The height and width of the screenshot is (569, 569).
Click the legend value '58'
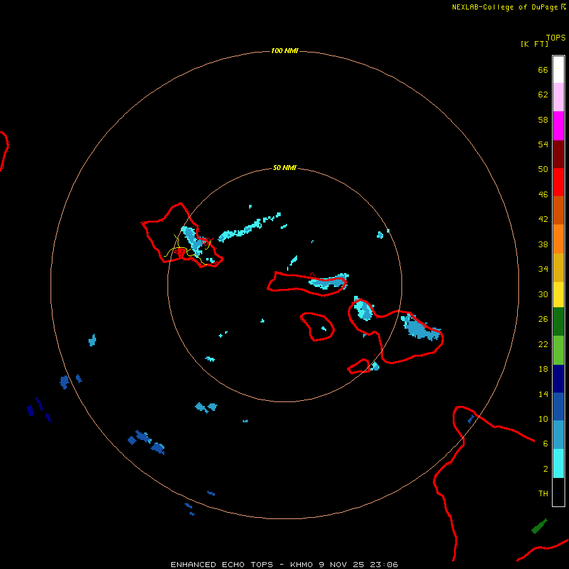click(x=543, y=119)
